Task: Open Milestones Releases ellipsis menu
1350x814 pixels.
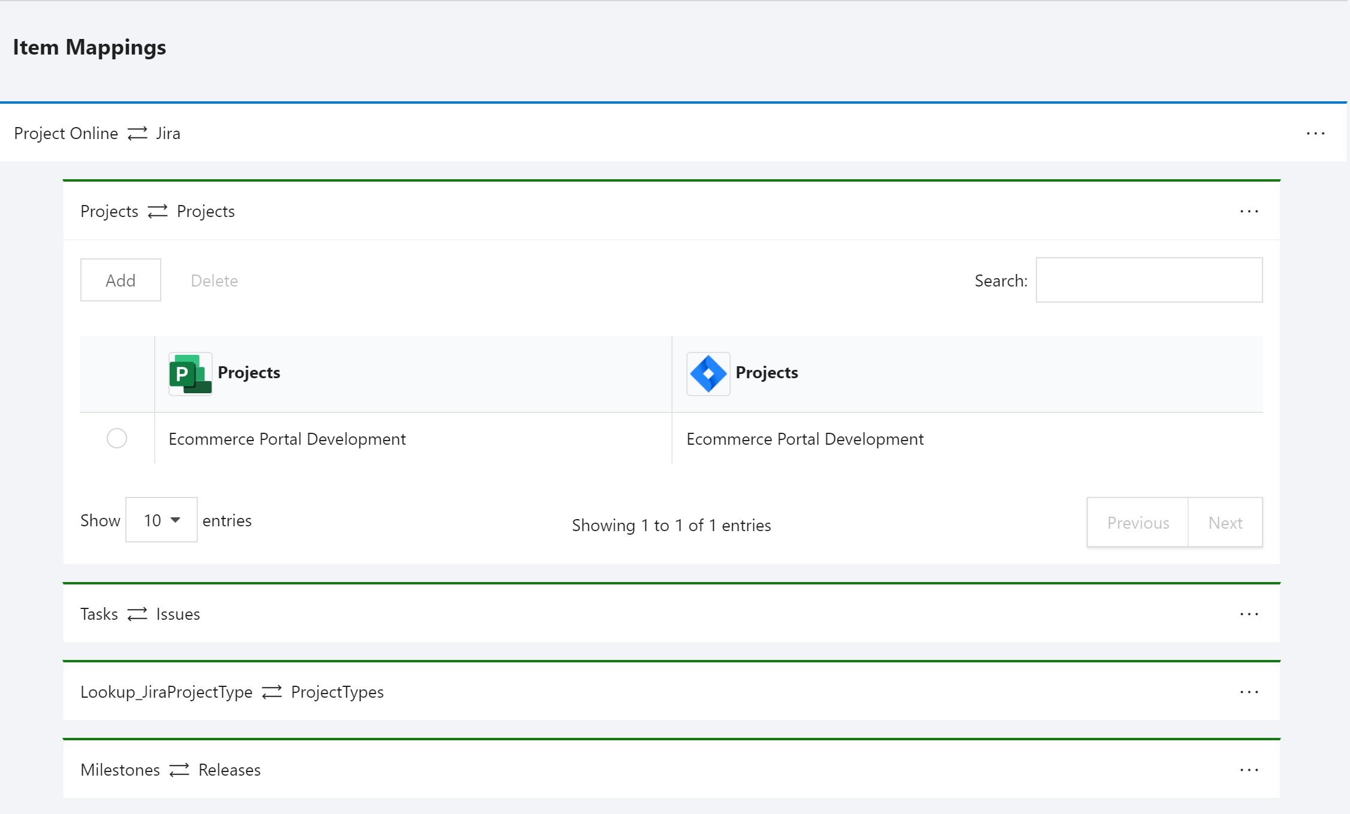Action: click(1249, 770)
